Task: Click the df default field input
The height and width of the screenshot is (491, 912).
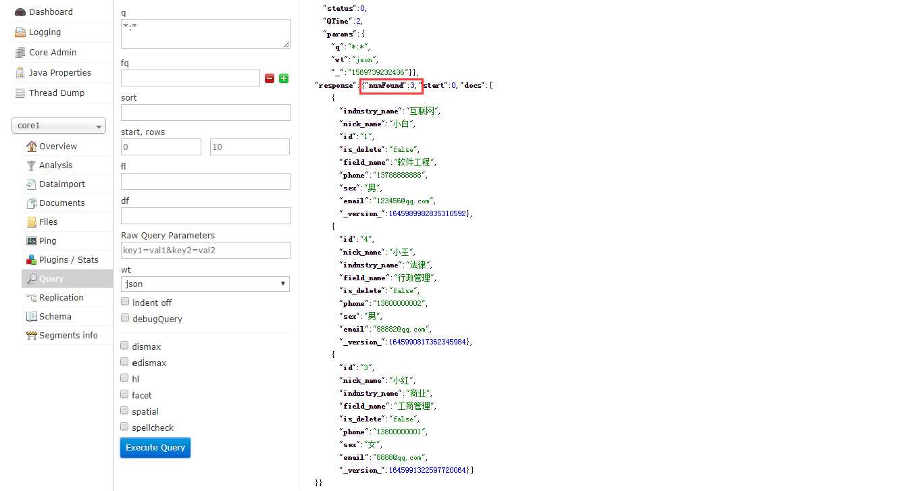Action: pos(205,216)
